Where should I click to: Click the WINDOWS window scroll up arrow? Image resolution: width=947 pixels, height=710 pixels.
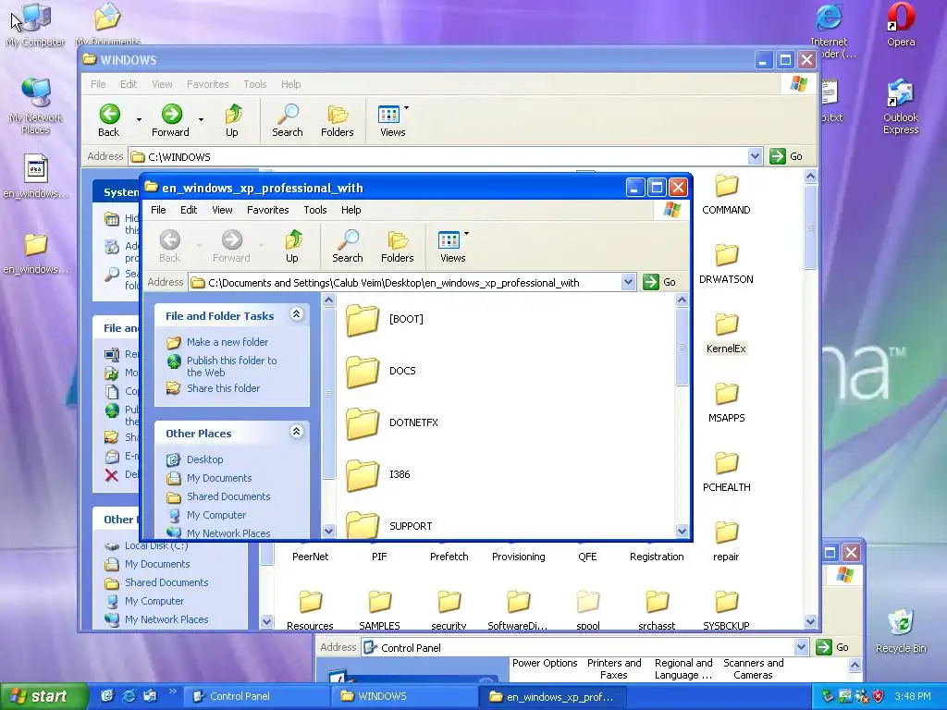pyautogui.click(x=810, y=177)
